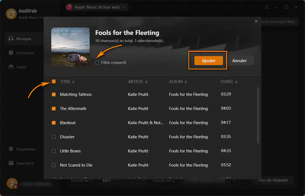Click The Aftermath title text
Screen dimensions: 305x196
pos(73,108)
